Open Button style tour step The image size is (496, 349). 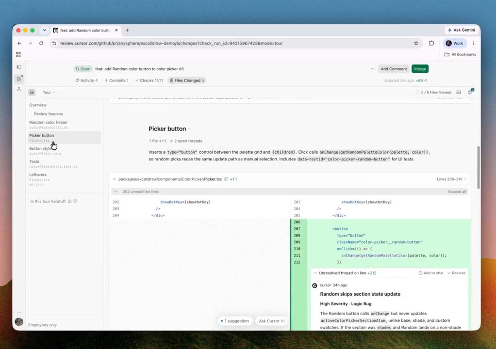[x=64, y=151]
